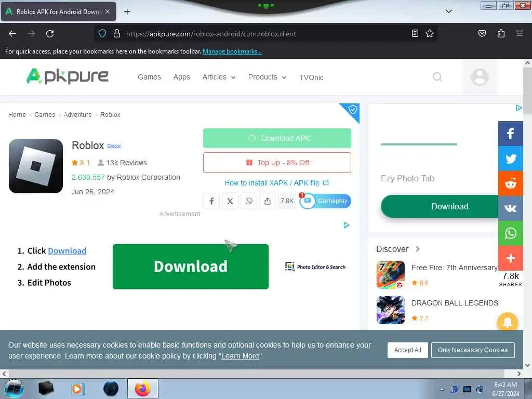Open the TVOnic navigation item
This screenshot has width=532, height=399.
click(311, 77)
